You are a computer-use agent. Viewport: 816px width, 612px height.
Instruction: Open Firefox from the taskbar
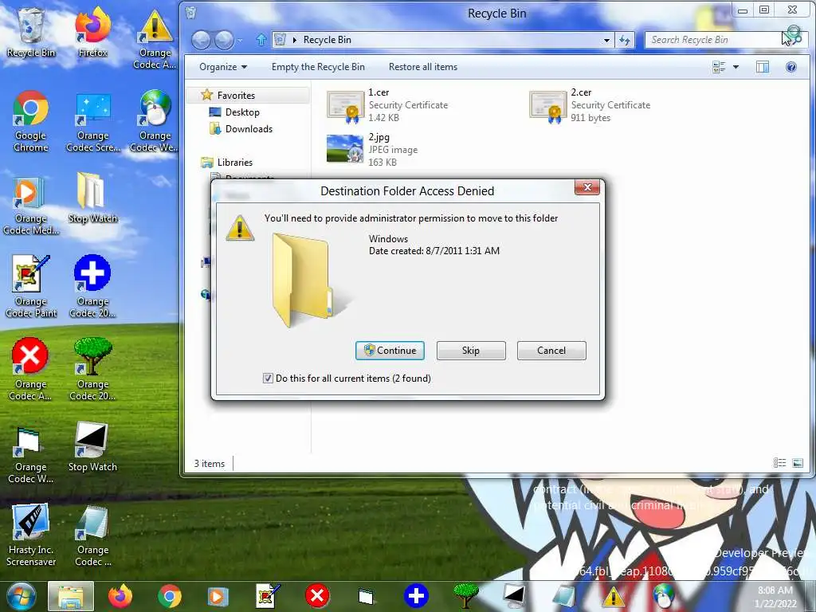[120, 596]
